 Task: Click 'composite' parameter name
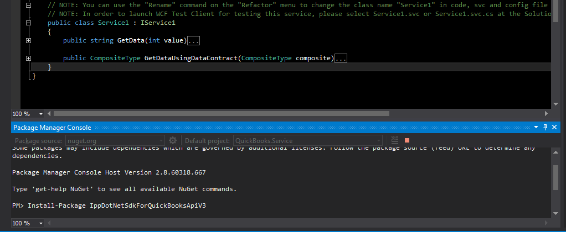point(313,58)
